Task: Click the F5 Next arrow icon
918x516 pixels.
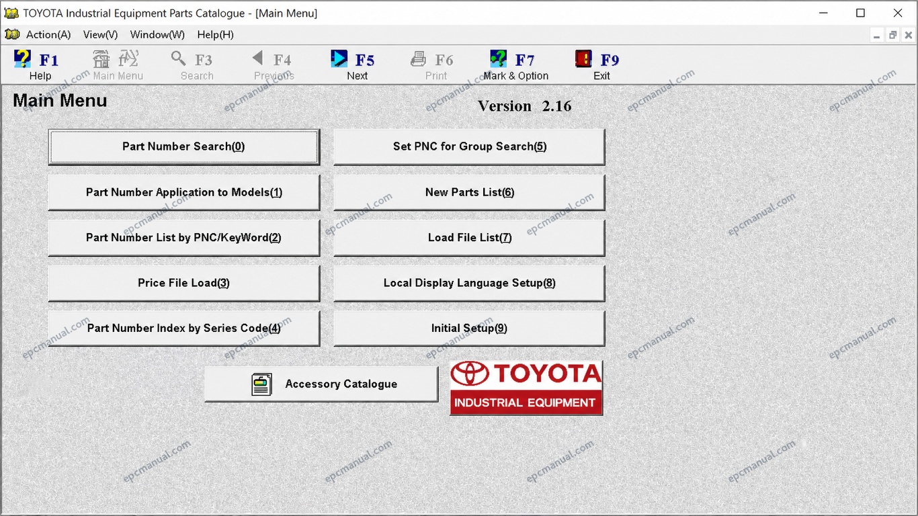Action: pyautogui.click(x=339, y=59)
